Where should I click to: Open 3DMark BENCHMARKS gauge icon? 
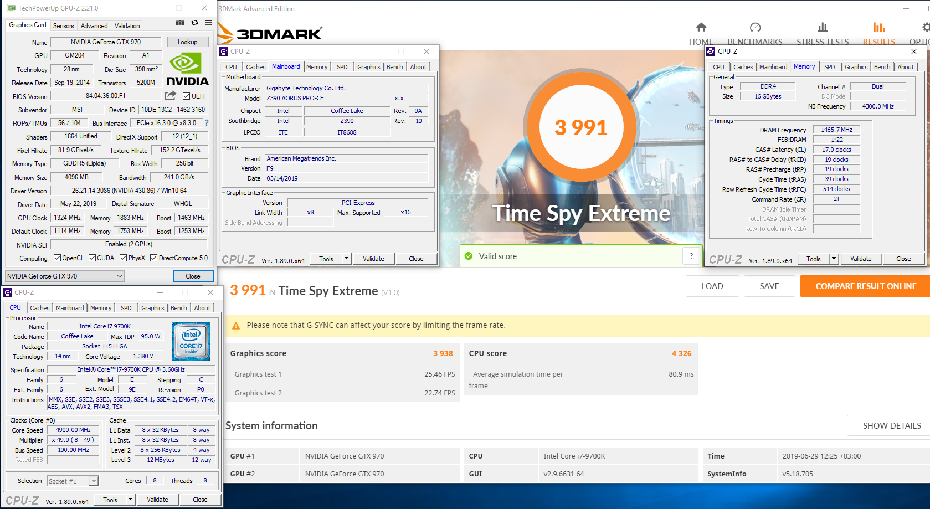click(755, 27)
